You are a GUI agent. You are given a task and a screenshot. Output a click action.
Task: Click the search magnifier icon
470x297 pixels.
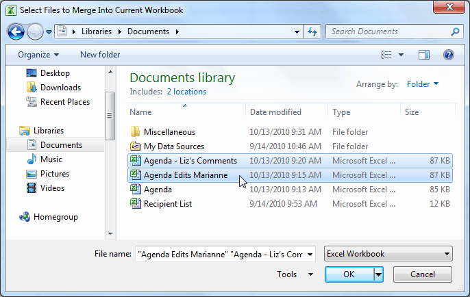point(455,31)
